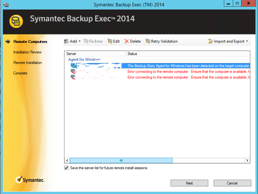Click the Status column header
The height and width of the screenshot is (194, 258).
[188, 54]
